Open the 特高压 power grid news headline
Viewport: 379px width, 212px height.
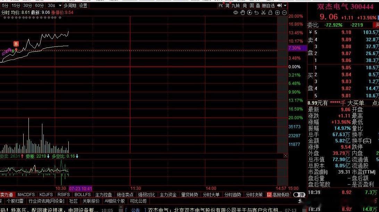click(49, 210)
